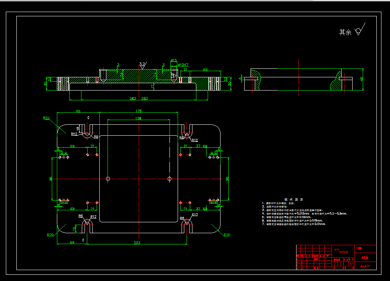Screen dimensions: 390x281
Task: Click the JIAJUTI drawing name in title block
Action: [365, 266]
